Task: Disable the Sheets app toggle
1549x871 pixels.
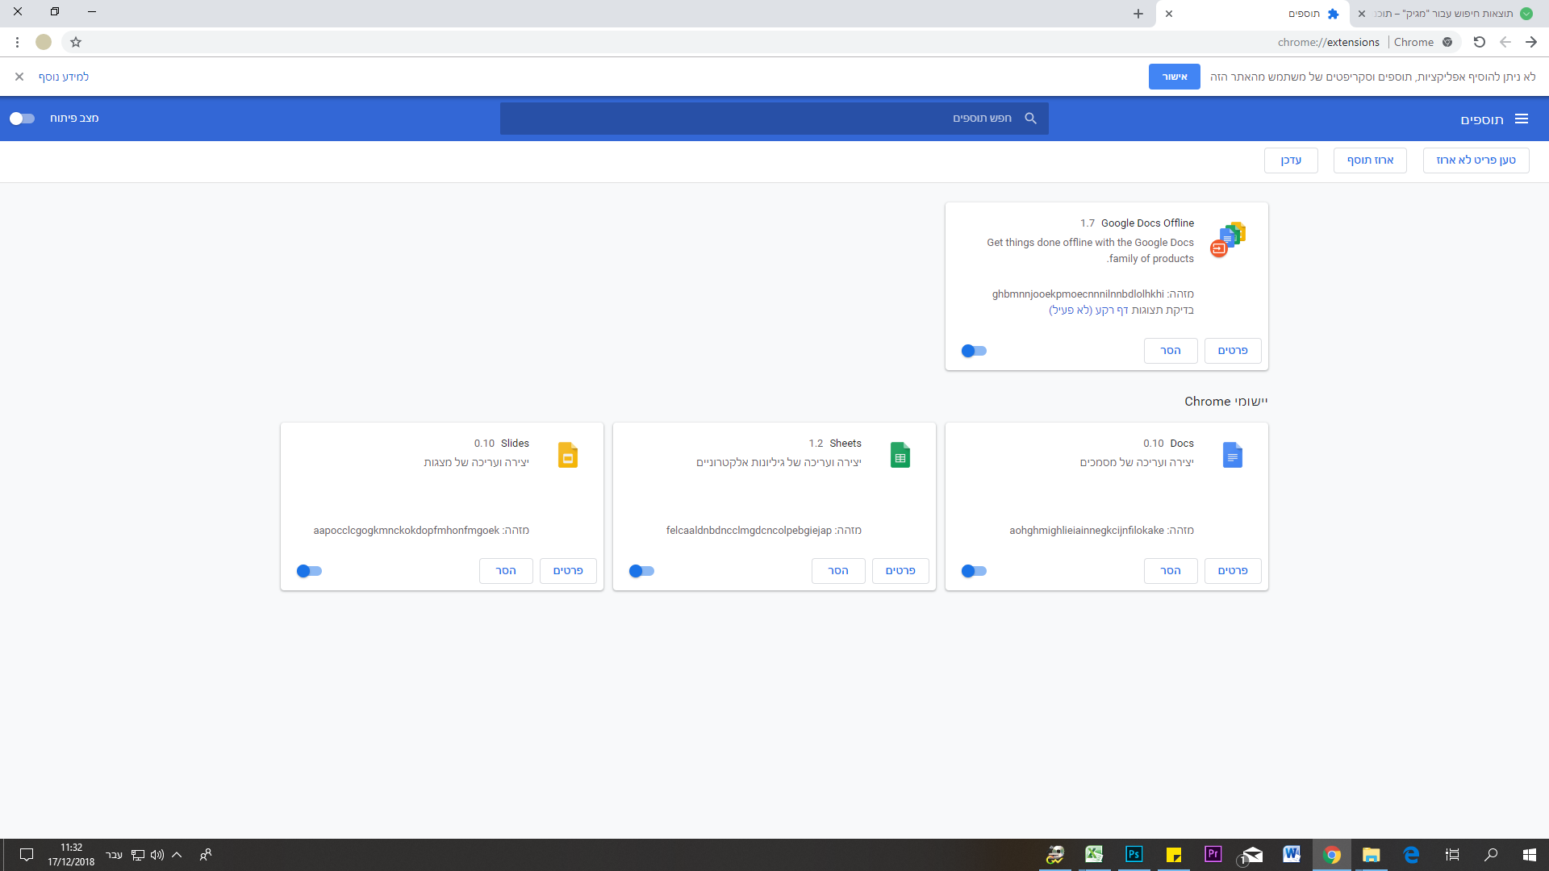Action: [641, 571]
